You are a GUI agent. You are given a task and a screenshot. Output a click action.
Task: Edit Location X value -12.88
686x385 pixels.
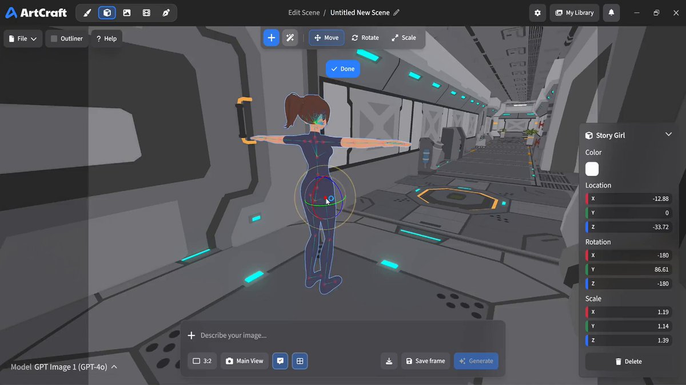[x=629, y=198]
